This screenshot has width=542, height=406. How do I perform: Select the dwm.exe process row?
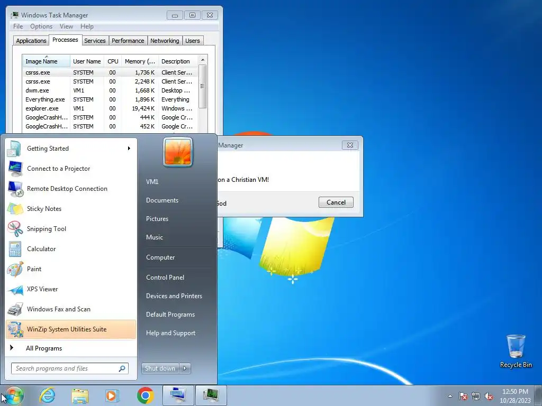110,90
